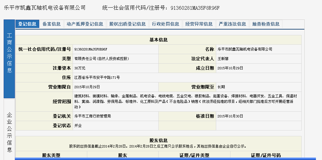322x160 pixels.
Task: Click the registered capital value 30万元
Action: tap(80, 68)
